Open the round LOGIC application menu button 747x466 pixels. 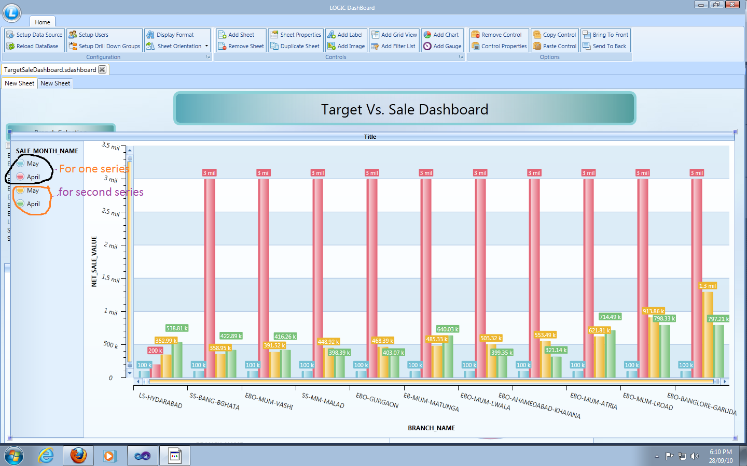coord(12,12)
